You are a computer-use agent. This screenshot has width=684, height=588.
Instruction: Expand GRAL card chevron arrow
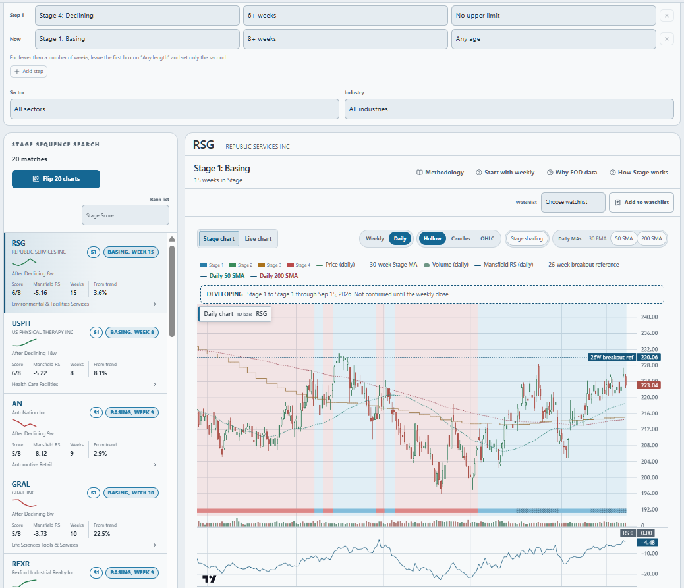point(154,545)
